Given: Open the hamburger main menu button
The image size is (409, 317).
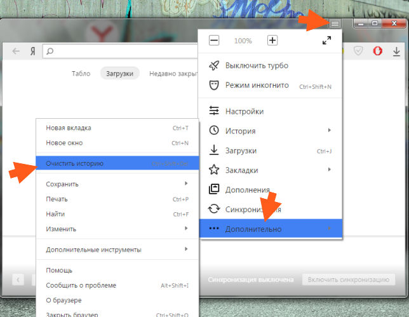Looking at the screenshot, I should [335, 24].
